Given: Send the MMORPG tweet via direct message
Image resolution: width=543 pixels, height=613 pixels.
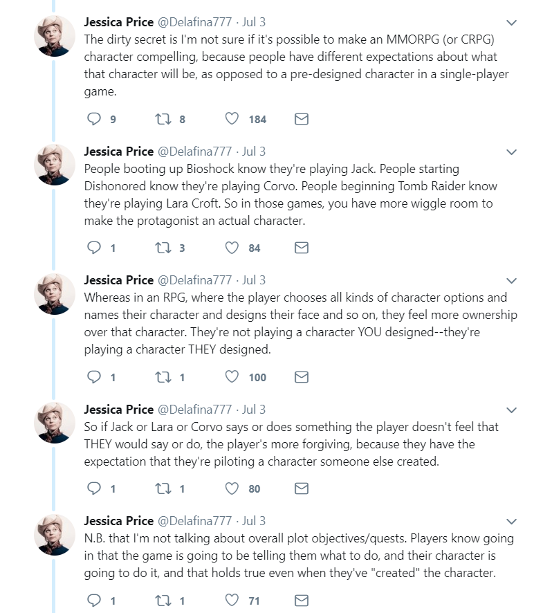Looking at the screenshot, I should click(302, 119).
